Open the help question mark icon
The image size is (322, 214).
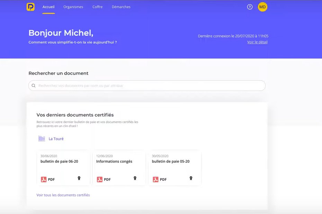tap(250, 6)
